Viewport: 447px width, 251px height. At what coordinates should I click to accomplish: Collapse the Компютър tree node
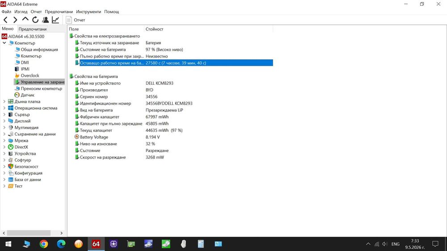(4, 43)
